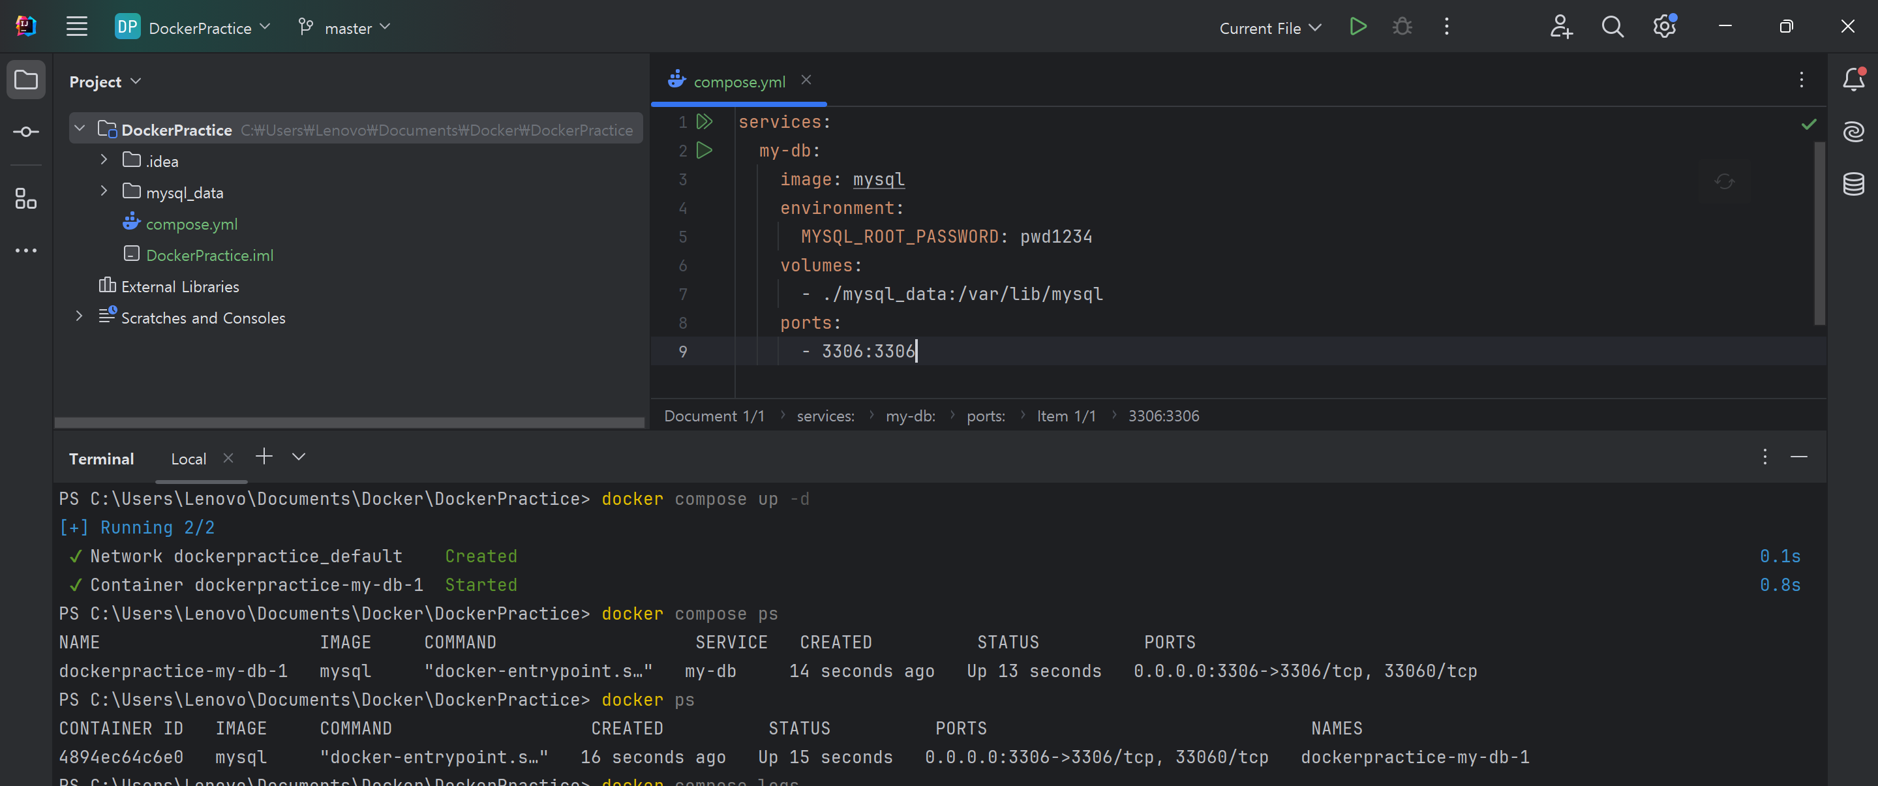Select DockerPractice.iml file
This screenshot has height=786, width=1878.
coord(209,254)
